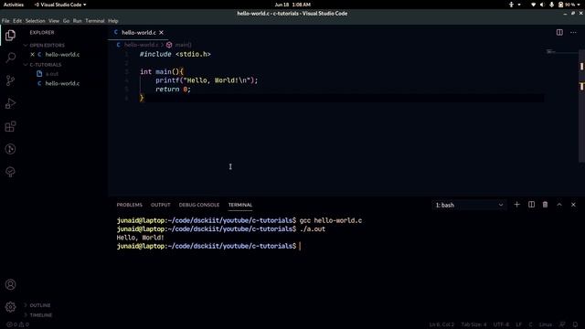Image resolution: width=585 pixels, height=329 pixels.
Task: Open the clock showing Jun 18 1:08 AM
Action: pos(292,5)
